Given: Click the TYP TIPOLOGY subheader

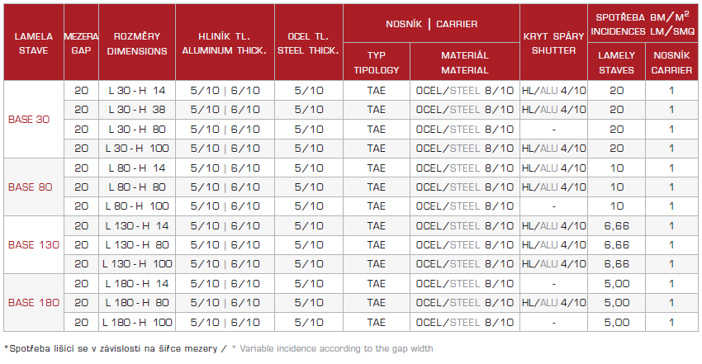Looking at the screenshot, I should (x=376, y=62).
